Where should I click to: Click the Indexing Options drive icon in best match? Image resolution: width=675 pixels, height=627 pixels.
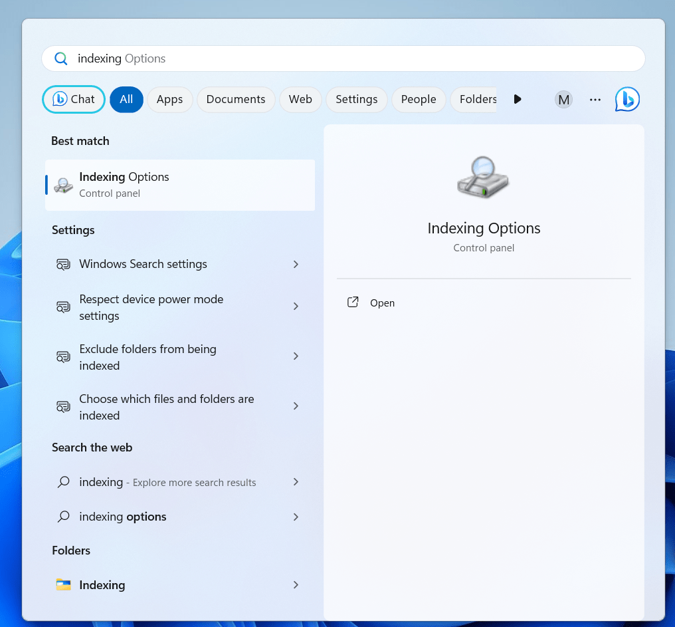tap(63, 186)
